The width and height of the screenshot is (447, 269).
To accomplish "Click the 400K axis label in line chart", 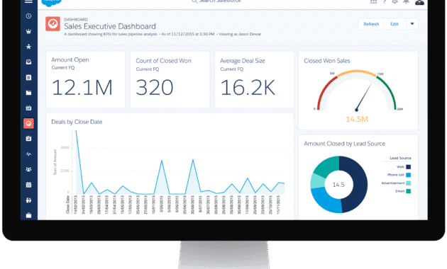I will coord(65,147).
